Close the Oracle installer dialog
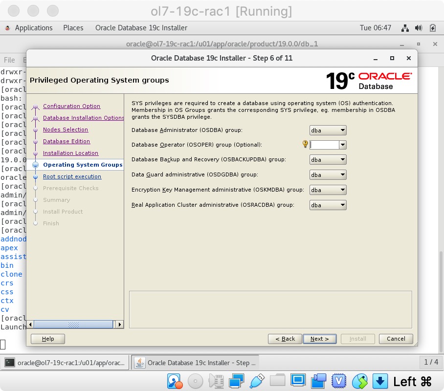 coord(409,58)
